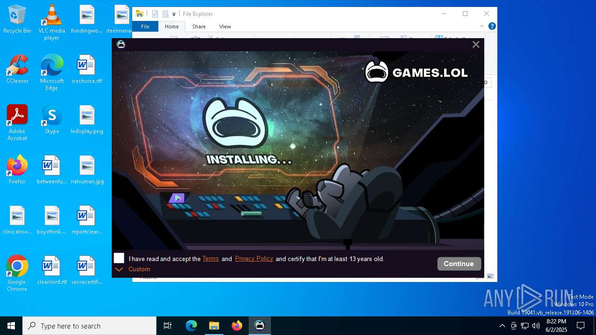Select the betweenfu... document on desktop
596x335 pixels.
[x=52, y=170]
